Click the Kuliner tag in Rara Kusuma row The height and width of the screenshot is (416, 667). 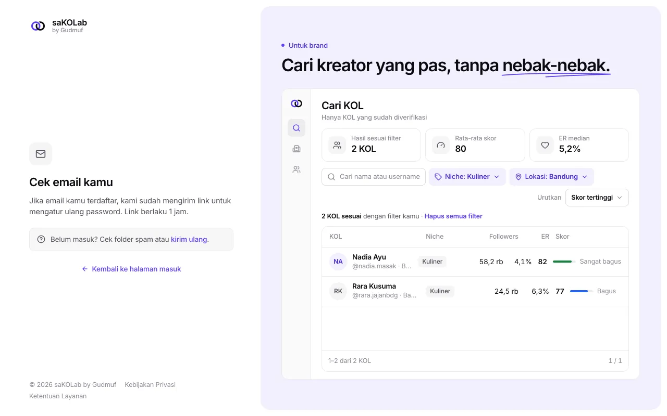point(440,291)
